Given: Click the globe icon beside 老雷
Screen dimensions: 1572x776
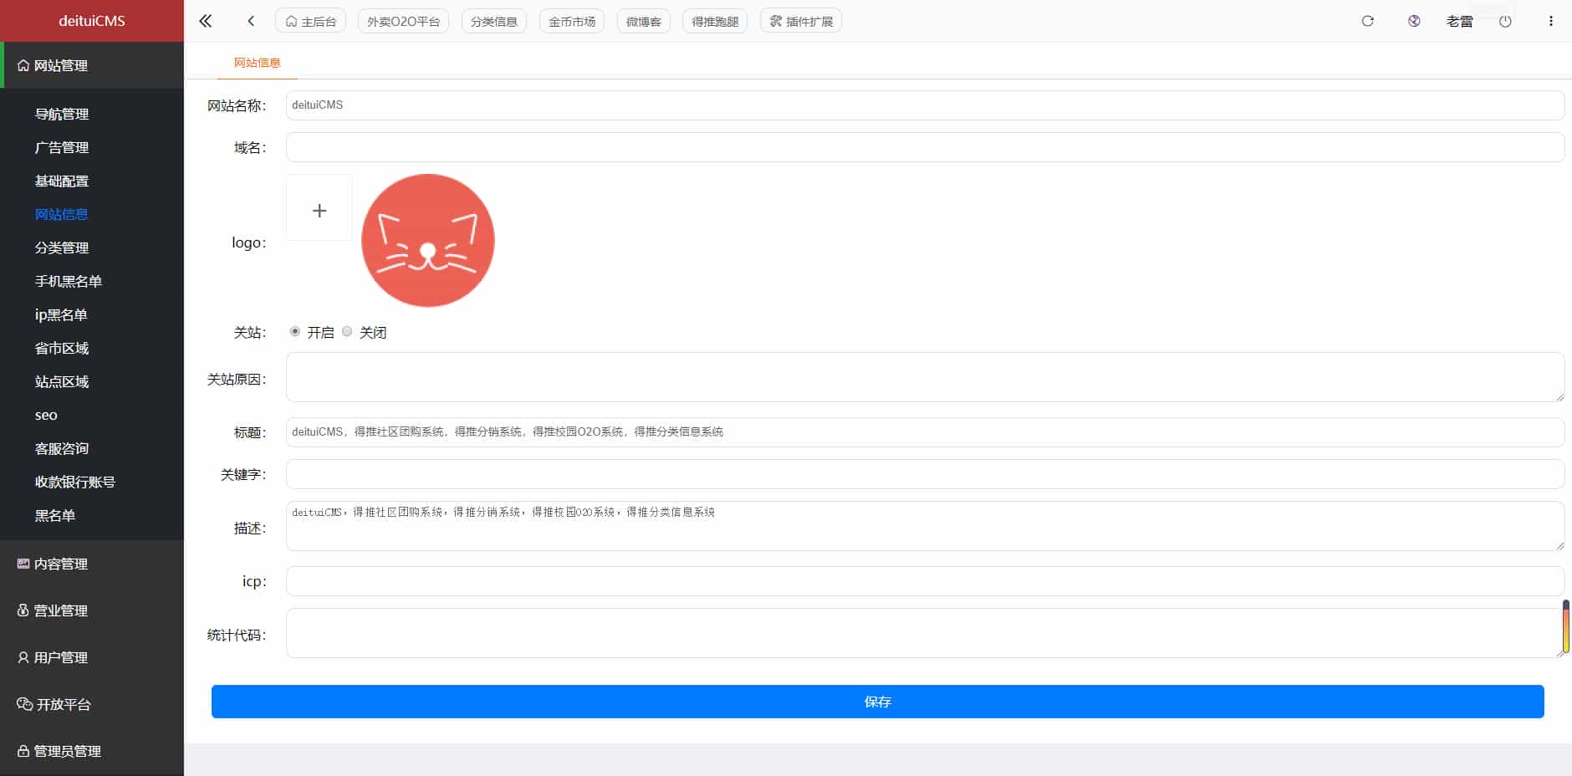Looking at the screenshot, I should 1414,21.
